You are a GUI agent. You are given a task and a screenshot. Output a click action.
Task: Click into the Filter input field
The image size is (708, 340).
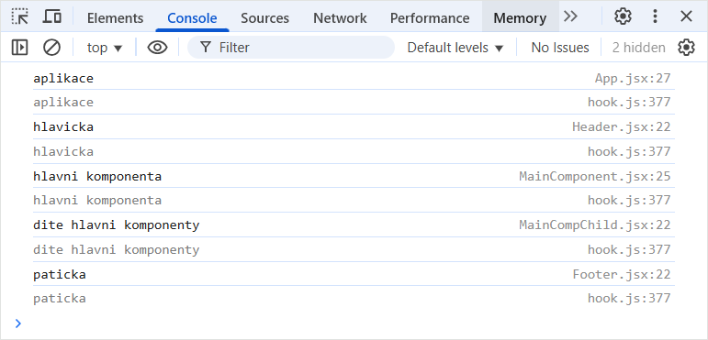(x=291, y=48)
